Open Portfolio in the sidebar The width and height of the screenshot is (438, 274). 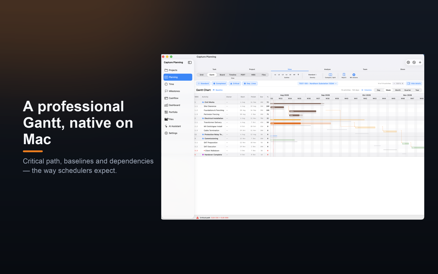pos(178,112)
